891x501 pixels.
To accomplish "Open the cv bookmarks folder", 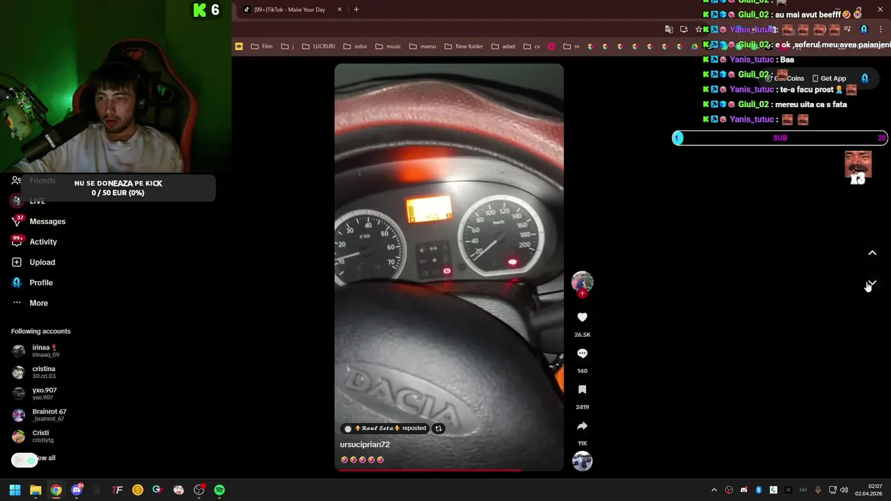I will [532, 47].
